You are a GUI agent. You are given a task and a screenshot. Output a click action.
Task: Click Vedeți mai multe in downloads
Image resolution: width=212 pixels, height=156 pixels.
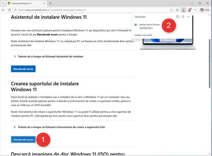click(x=143, y=35)
